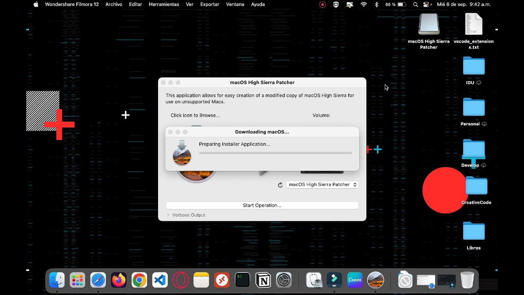Click the High Sierra Patcher dock icon
The height and width of the screenshot is (295, 524).
coord(375,280)
